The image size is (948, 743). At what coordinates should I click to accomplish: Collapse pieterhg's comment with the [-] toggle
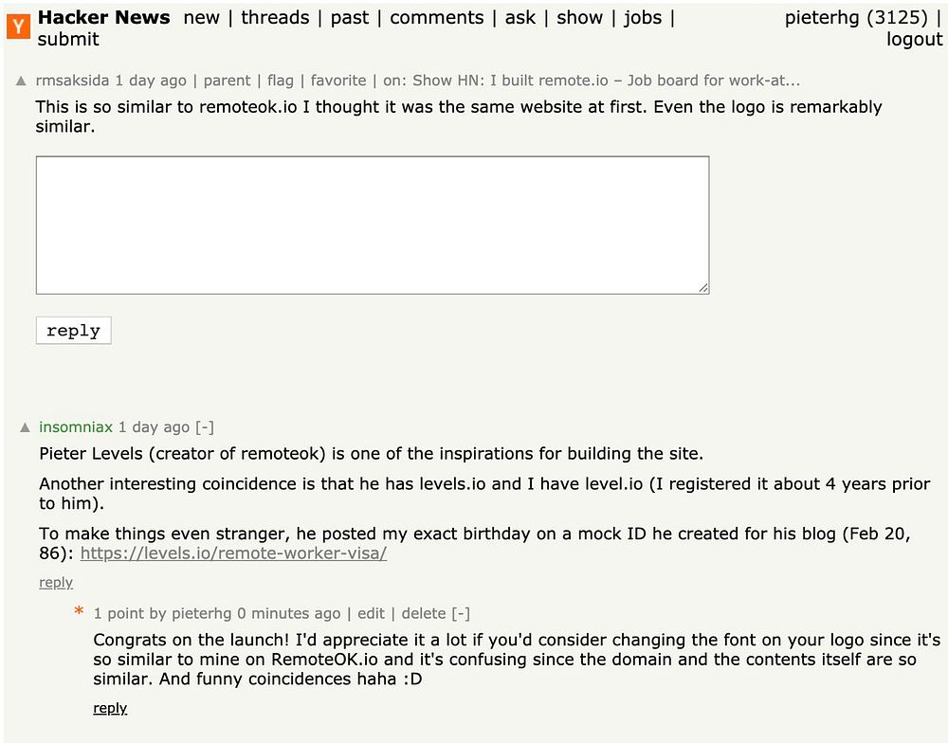(x=461, y=613)
